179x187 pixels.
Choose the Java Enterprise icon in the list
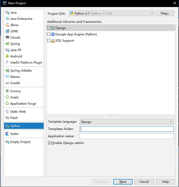(x=7, y=19)
